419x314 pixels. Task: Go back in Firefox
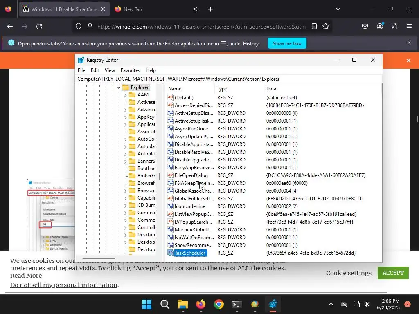(10, 27)
